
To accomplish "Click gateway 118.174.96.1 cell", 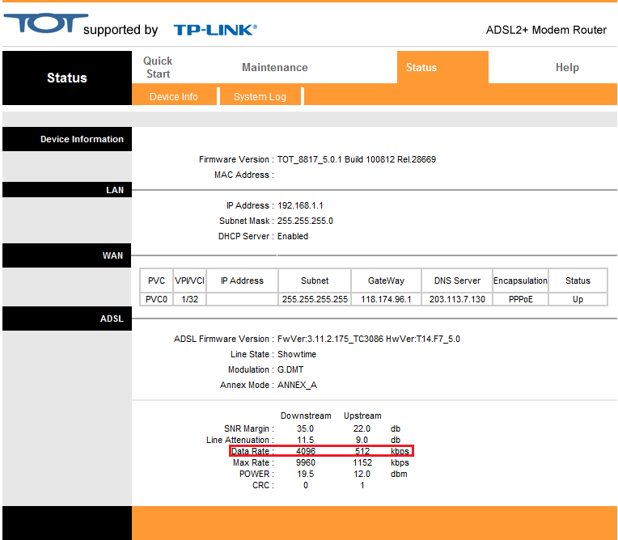I will click(x=386, y=299).
